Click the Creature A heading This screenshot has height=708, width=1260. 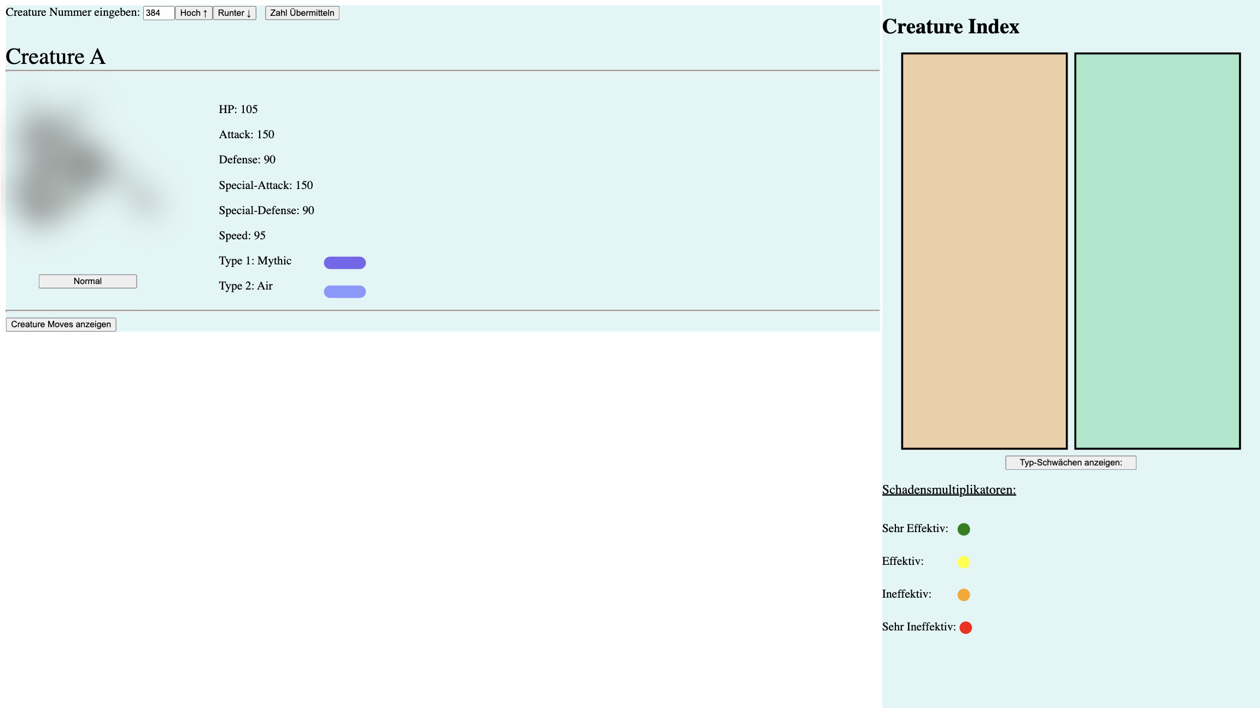pos(55,57)
